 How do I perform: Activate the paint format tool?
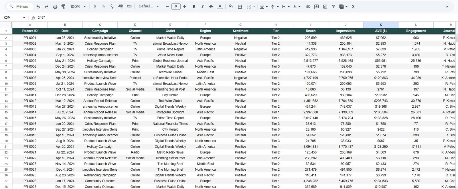[x=64, y=7]
